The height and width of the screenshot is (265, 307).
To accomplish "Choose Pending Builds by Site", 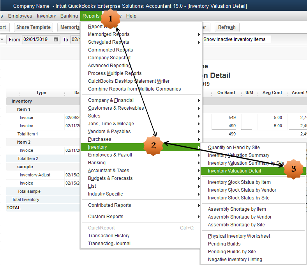I will (253, 252).
